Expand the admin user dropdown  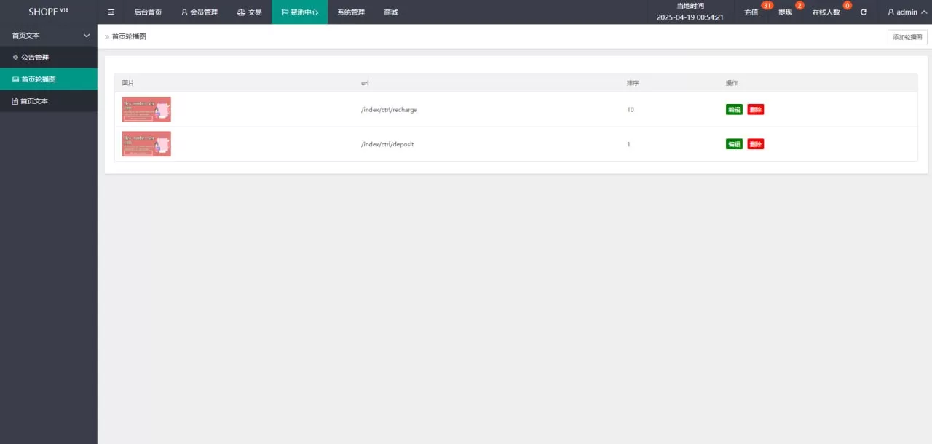[x=907, y=12]
